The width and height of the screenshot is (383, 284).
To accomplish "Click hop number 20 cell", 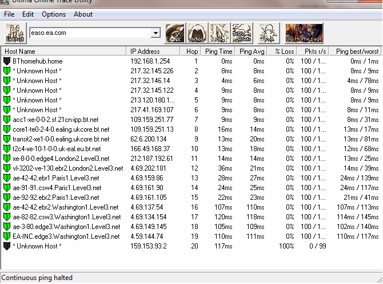I will [194, 246].
